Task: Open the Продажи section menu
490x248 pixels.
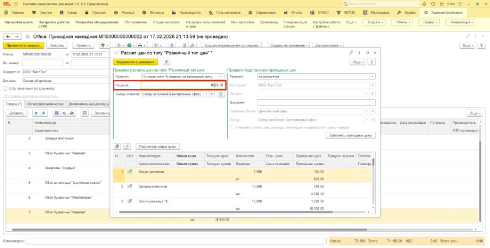Action: (95, 12)
